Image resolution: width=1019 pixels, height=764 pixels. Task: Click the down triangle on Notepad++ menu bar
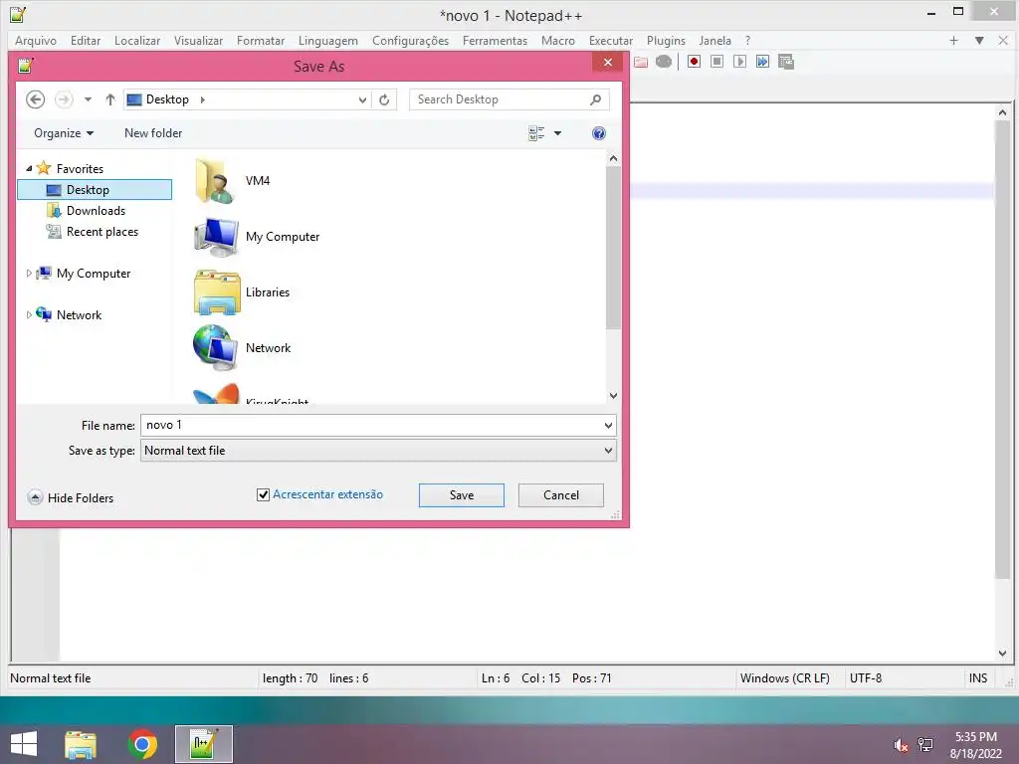coord(979,40)
